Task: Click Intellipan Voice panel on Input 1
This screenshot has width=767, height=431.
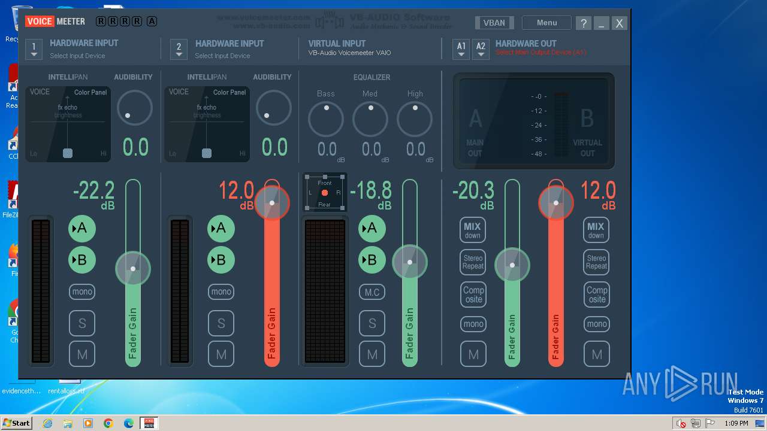Action: tap(68, 124)
